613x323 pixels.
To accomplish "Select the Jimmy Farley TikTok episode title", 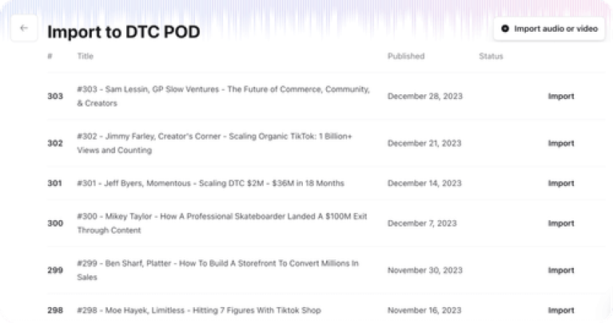I will point(214,144).
